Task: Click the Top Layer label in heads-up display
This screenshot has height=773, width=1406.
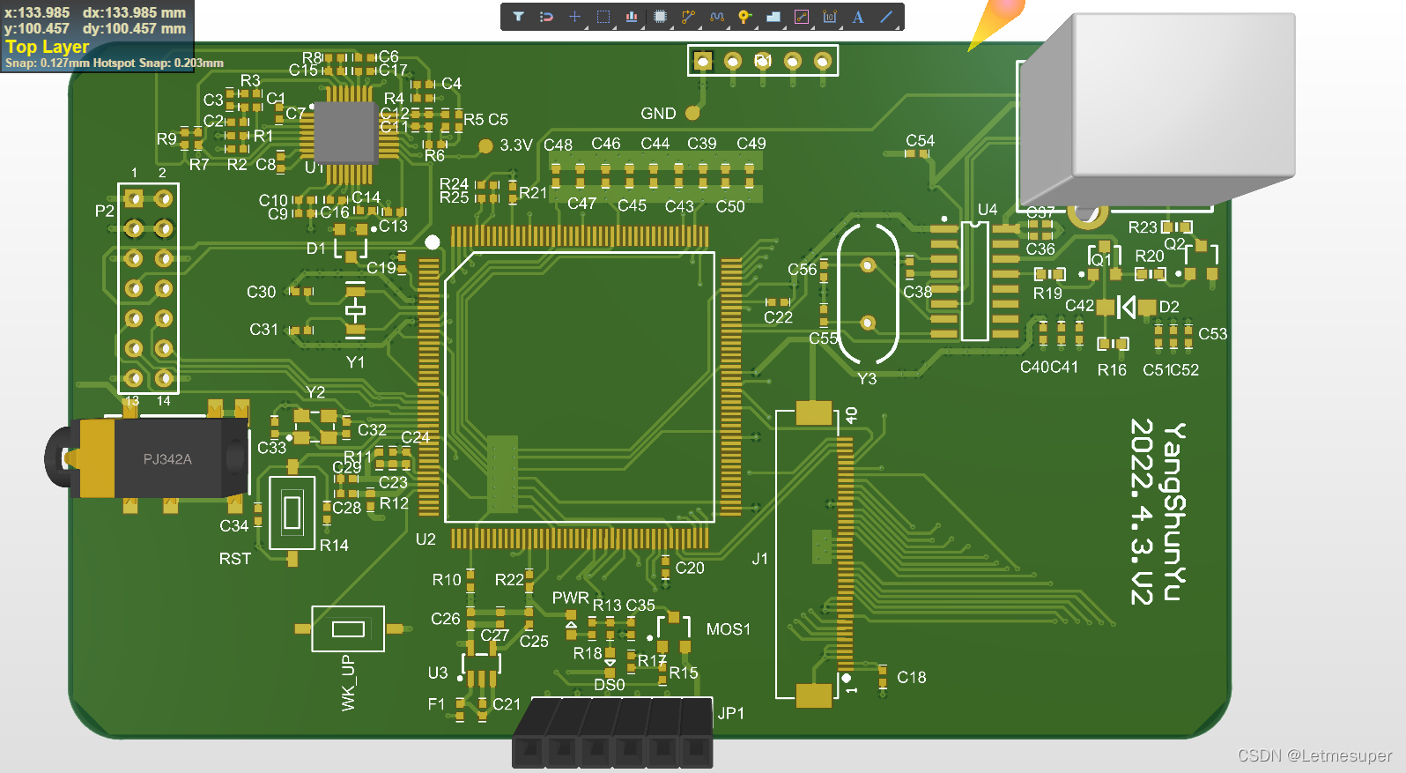Action: point(47,47)
